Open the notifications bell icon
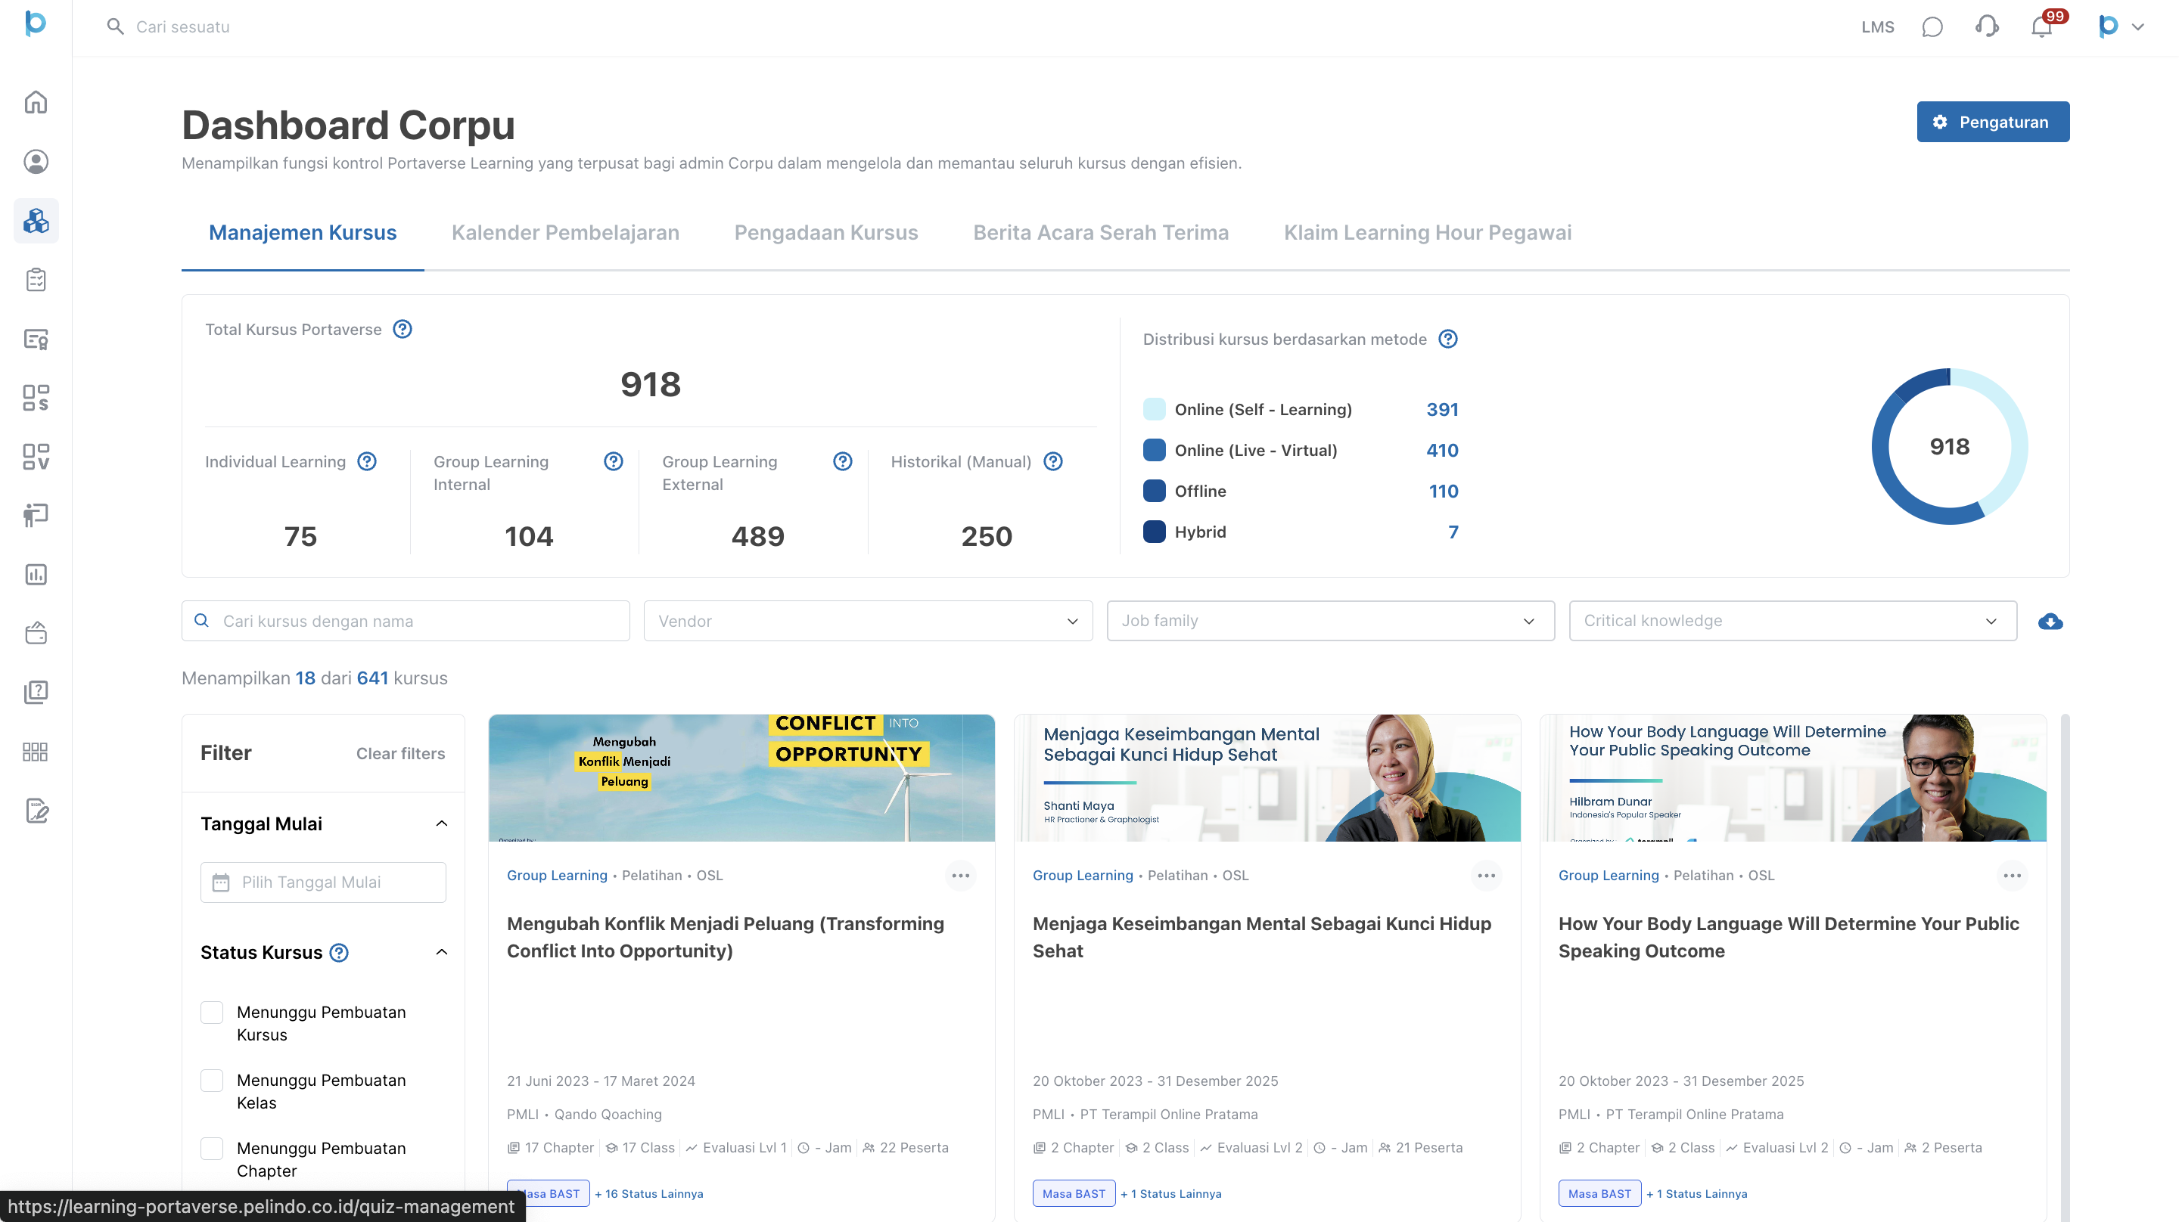 click(x=2041, y=27)
